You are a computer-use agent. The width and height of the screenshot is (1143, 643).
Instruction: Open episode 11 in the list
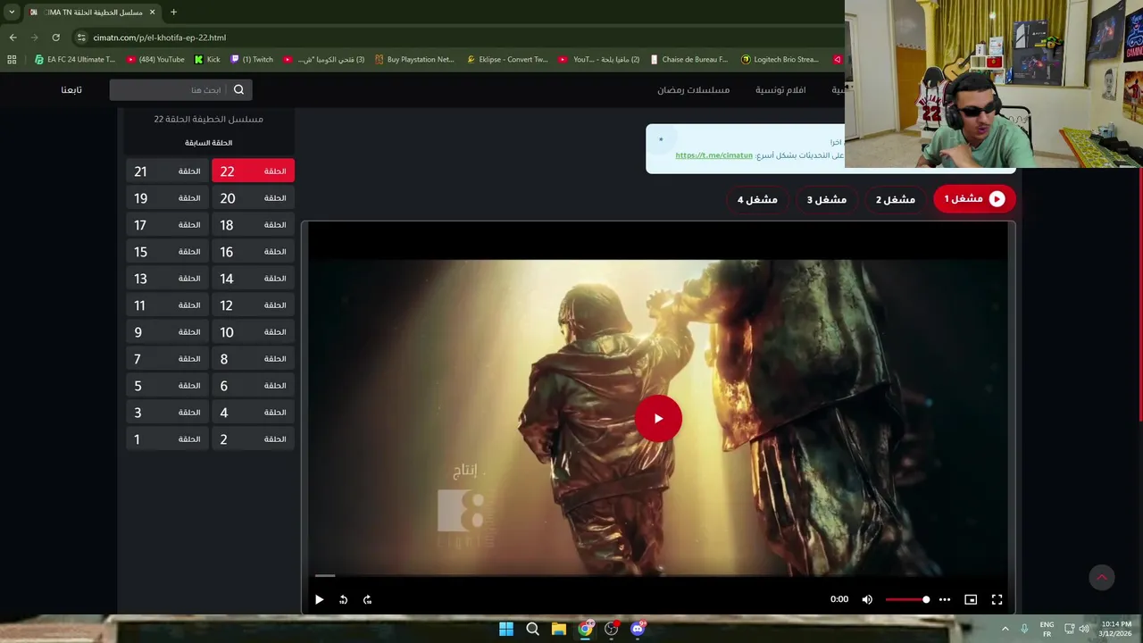(x=167, y=305)
